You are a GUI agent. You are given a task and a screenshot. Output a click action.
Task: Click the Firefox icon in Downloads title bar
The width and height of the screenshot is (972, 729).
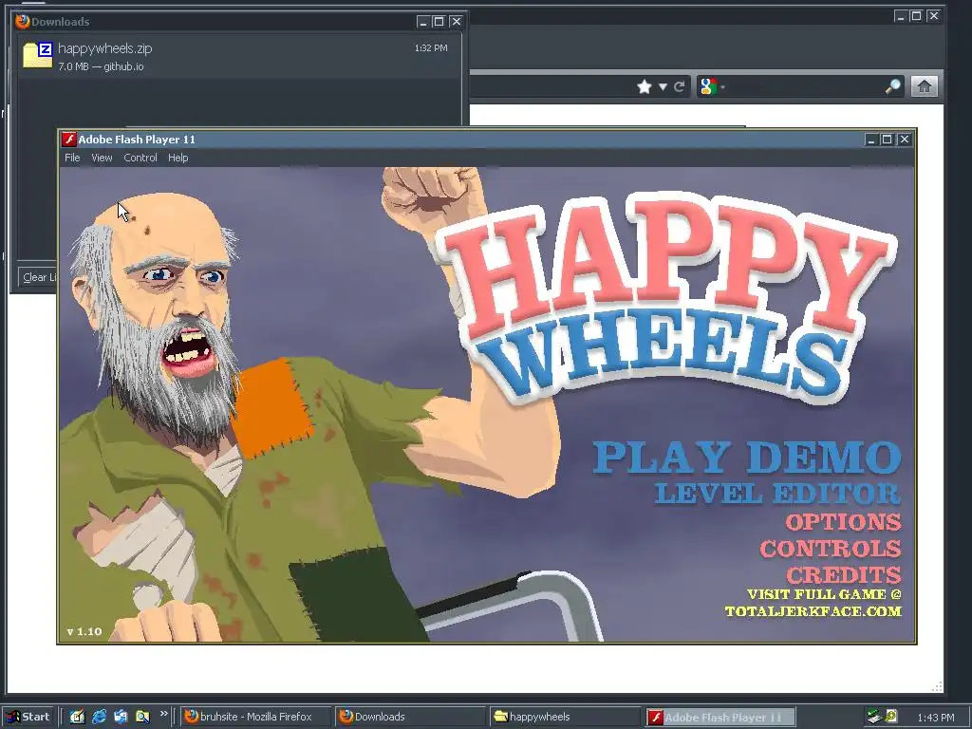(23, 22)
